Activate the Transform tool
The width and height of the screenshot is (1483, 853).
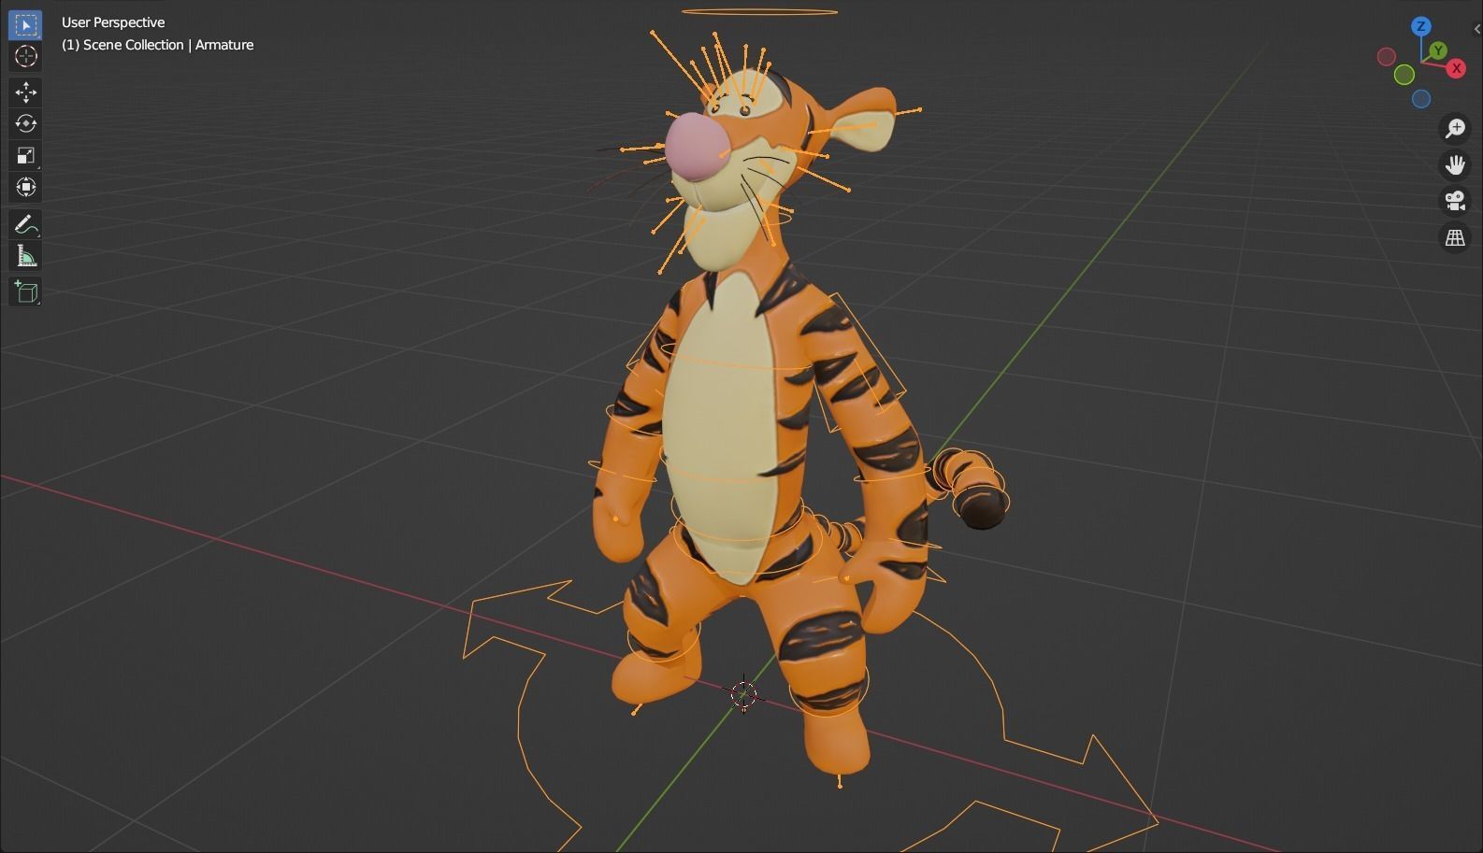(25, 187)
